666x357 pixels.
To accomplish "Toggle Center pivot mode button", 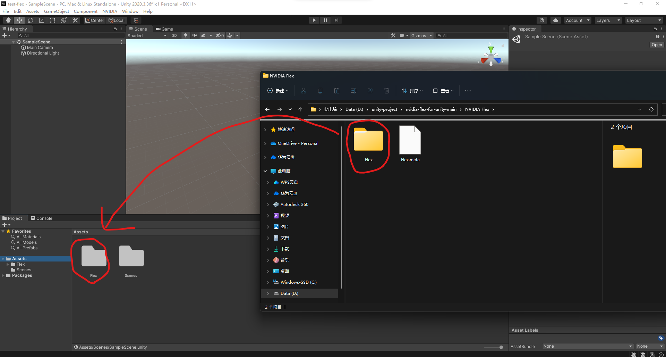I will tap(95, 20).
